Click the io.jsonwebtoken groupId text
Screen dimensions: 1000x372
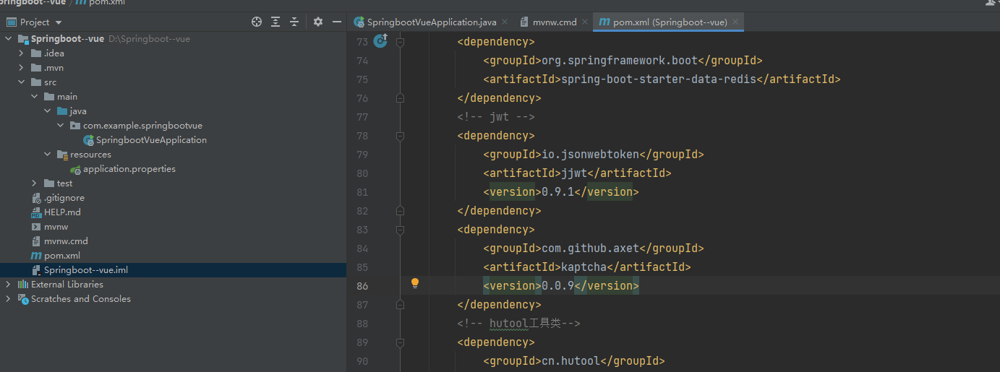pos(591,155)
